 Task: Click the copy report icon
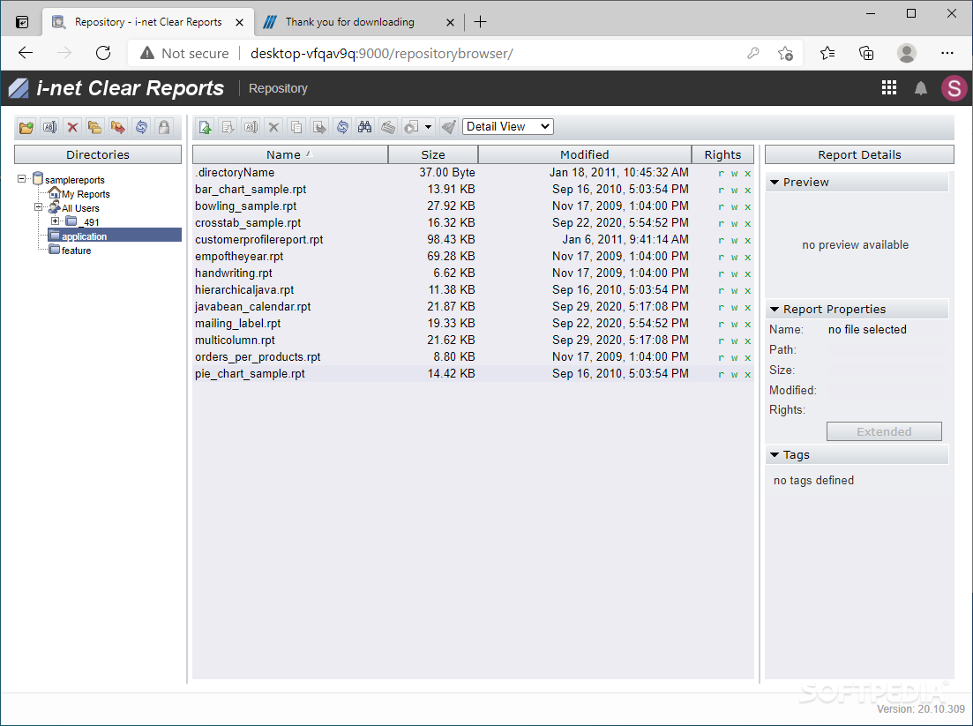pos(296,127)
